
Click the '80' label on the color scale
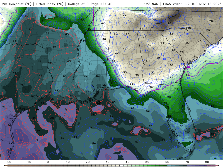pos(207,162)
